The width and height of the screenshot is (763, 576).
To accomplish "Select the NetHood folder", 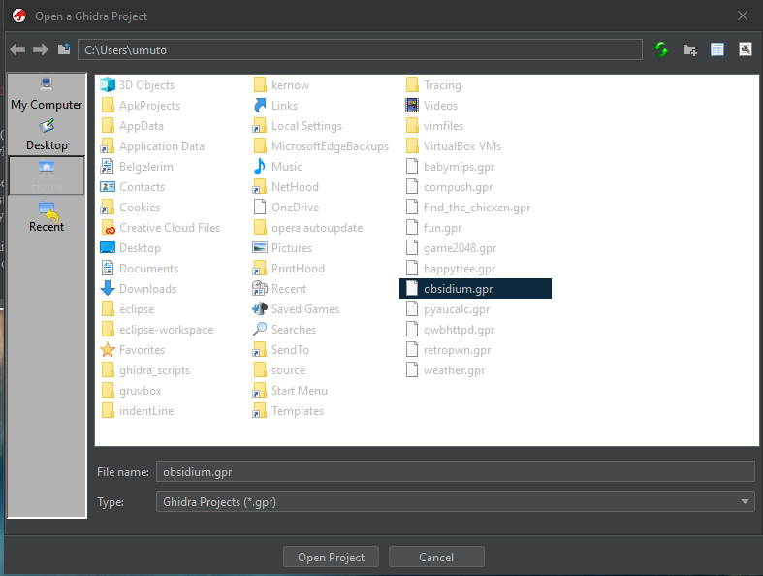I will tap(287, 186).
